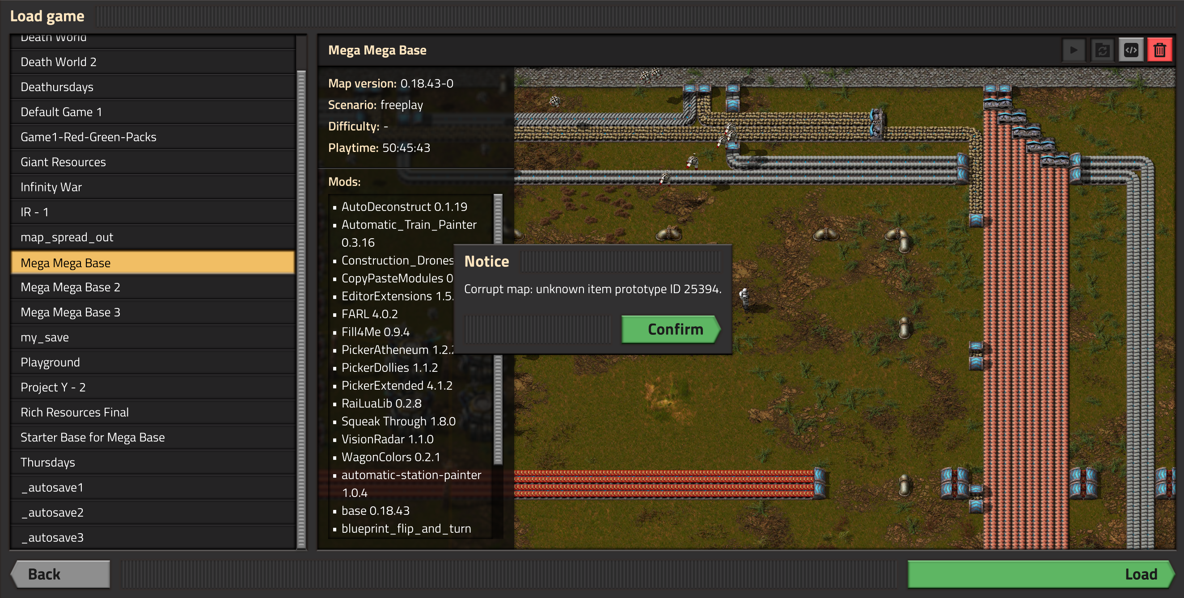Click the WagonColors 0.2.1 mod entry

click(391, 458)
